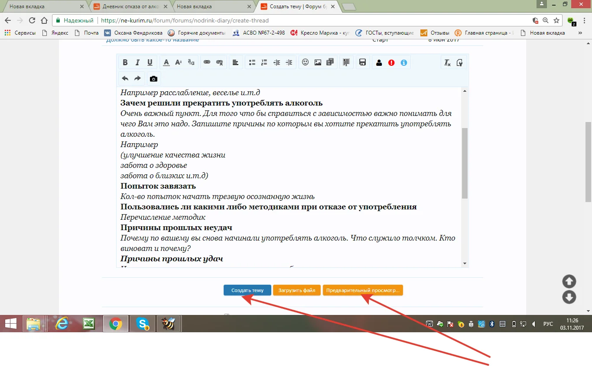Insert an image into the post
Image resolution: width=592 pixels, height=366 pixels.
pyautogui.click(x=318, y=62)
